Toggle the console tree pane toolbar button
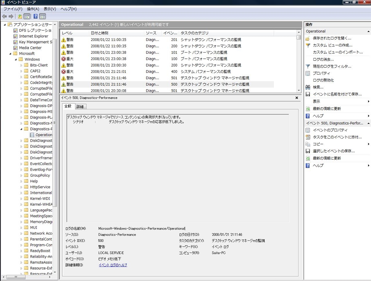Image resolution: width=371 pixels, height=281 pixels. (x=27, y=16)
